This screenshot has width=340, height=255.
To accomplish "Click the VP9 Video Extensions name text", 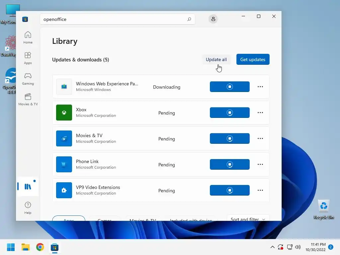I will [x=98, y=187].
